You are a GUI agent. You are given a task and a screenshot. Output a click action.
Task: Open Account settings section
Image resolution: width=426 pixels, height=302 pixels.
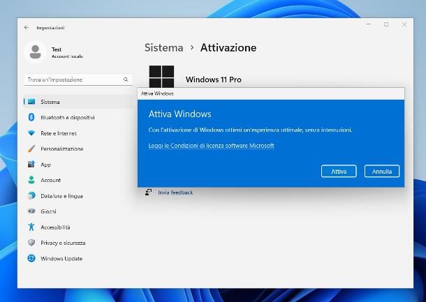(78, 180)
